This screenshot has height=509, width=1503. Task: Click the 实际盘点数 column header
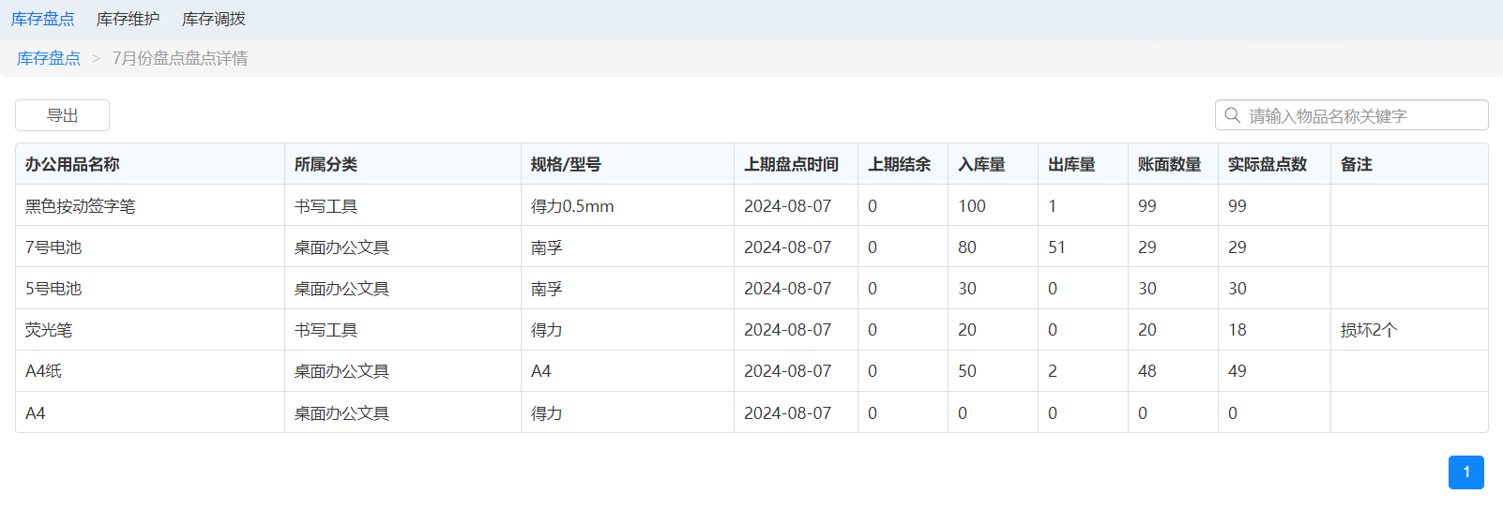[x=1267, y=164]
